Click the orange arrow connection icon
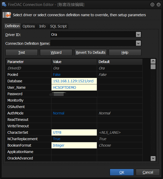The image size is (163, 179). point(7,15)
